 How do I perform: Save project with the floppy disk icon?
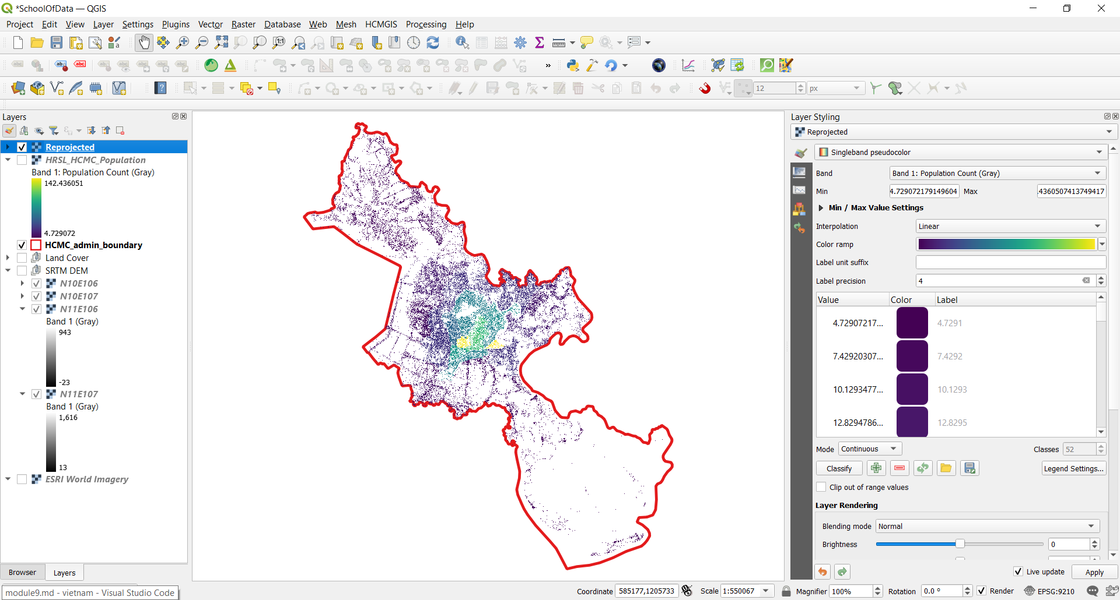56,43
